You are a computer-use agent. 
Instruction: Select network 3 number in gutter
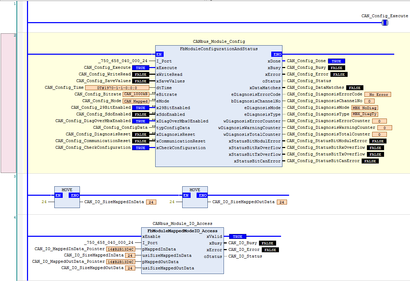pos(15,176)
